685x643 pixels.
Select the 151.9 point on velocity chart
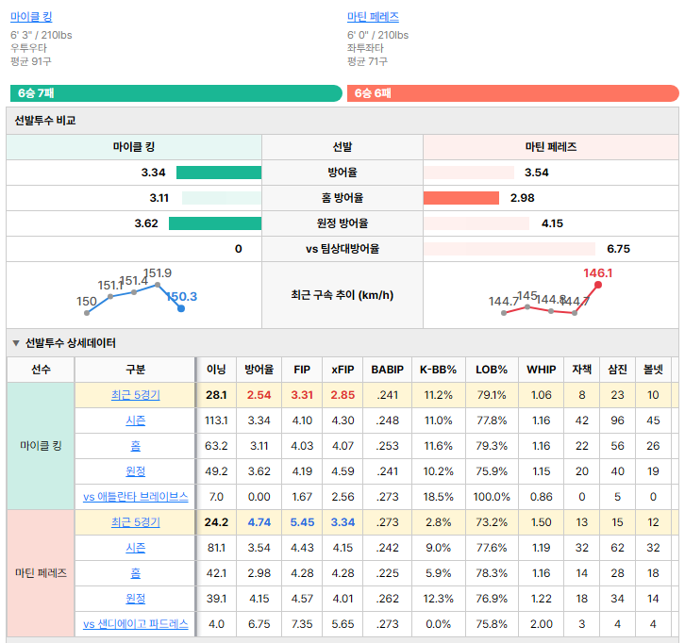coord(158,285)
